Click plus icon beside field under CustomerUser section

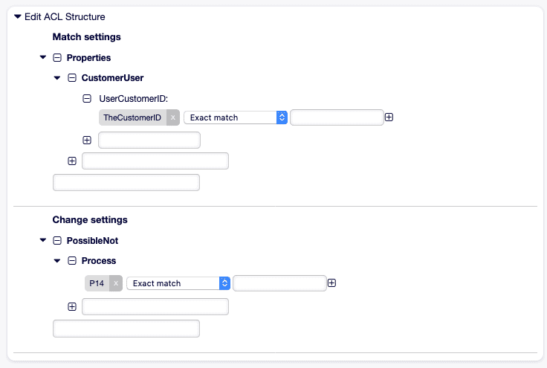coord(72,161)
